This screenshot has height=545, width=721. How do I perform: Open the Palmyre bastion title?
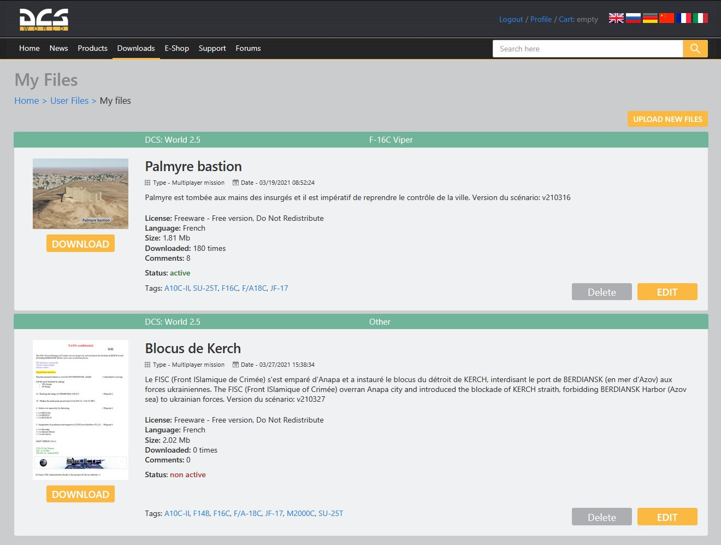193,166
